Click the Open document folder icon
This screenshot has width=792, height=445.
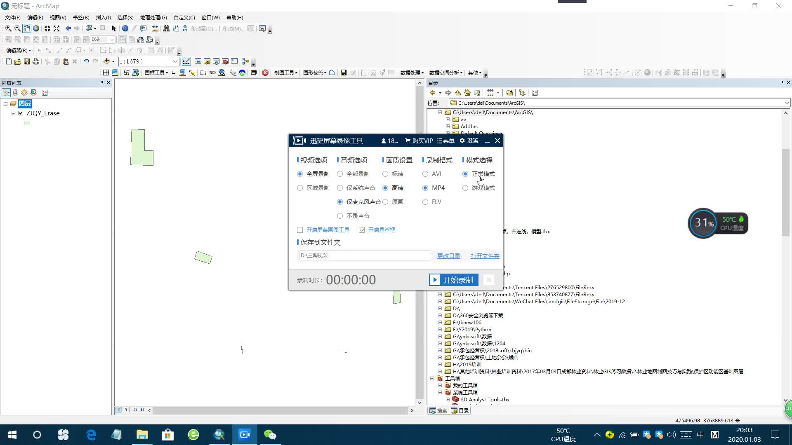coord(17,61)
